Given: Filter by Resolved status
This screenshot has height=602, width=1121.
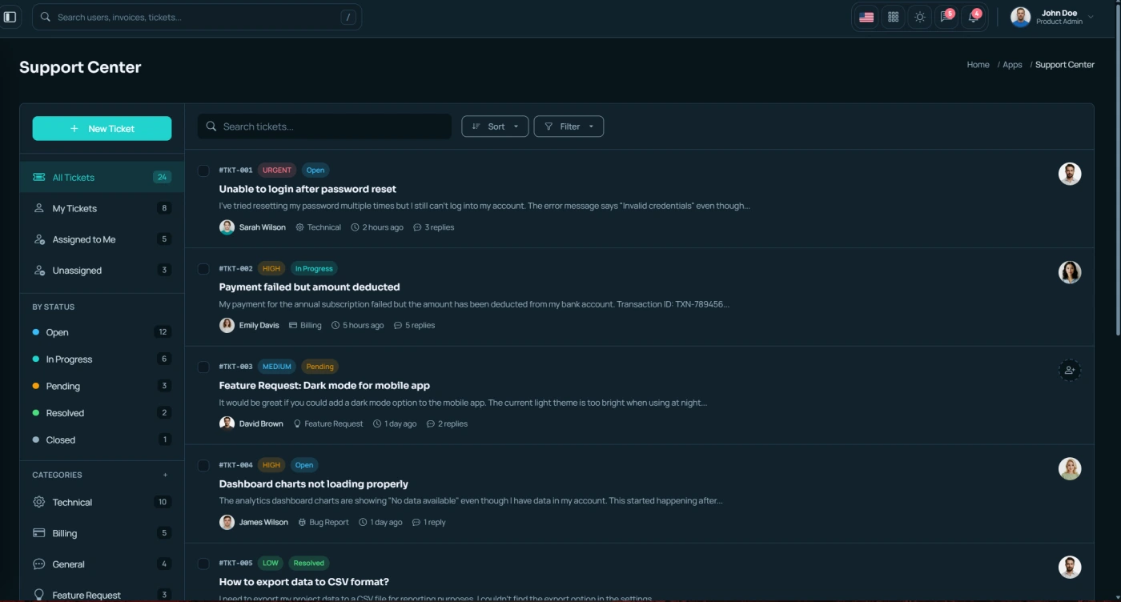Looking at the screenshot, I should 102,413.
